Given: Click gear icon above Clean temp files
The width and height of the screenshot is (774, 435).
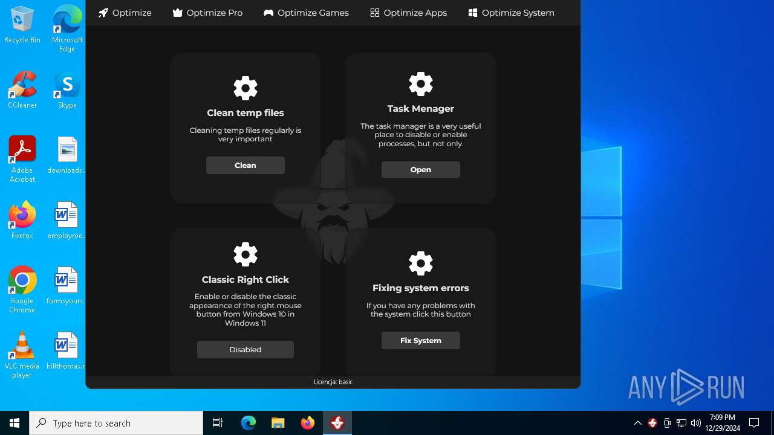Looking at the screenshot, I should click(x=246, y=88).
